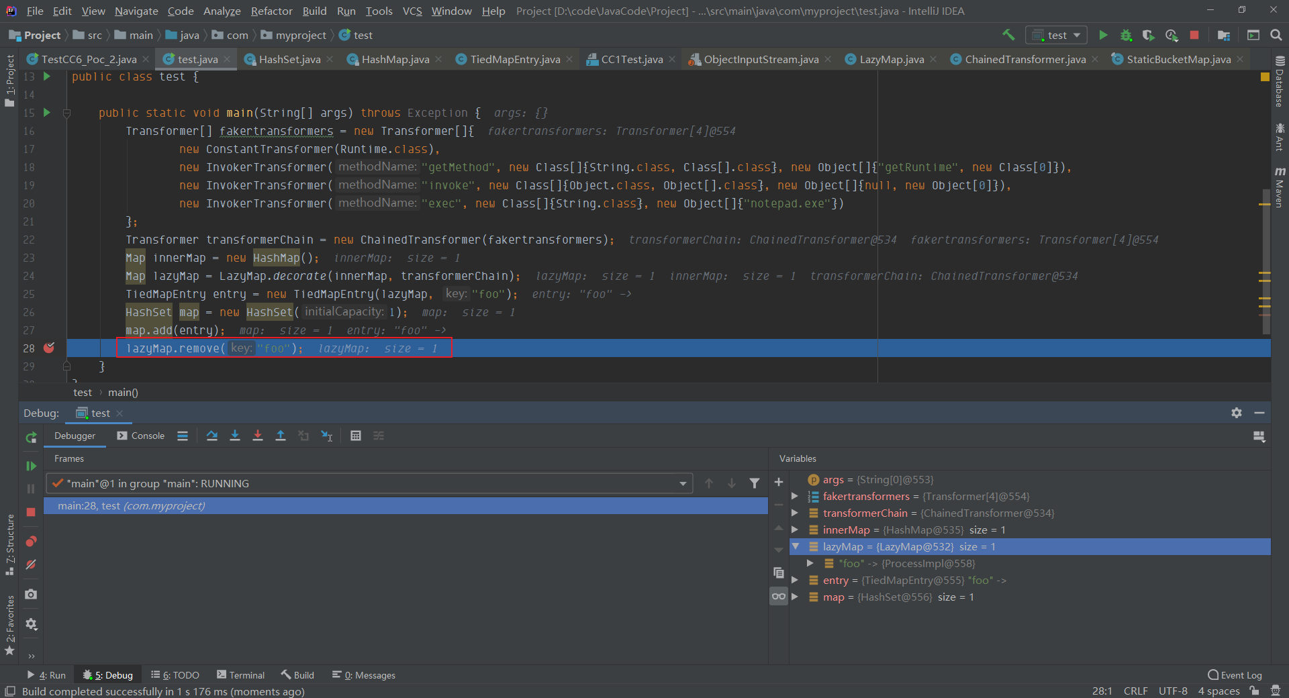Click the Step Out icon
The width and height of the screenshot is (1289, 698).
coord(281,436)
